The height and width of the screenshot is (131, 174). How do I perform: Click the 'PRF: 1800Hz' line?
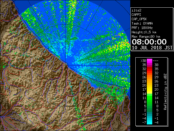[x=142, y=28]
